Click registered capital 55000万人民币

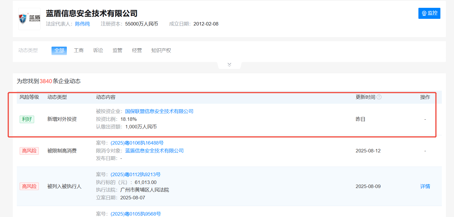(x=141, y=24)
